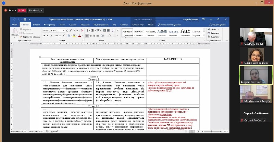Viewport: 274px width, 142px height.
Task: Open the Файл tab
Action: click(15, 25)
